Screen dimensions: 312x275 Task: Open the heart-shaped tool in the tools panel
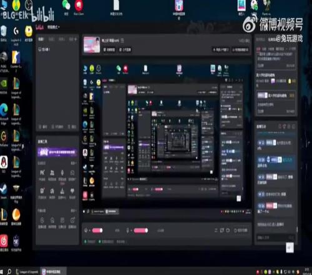click(x=72, y=193)
